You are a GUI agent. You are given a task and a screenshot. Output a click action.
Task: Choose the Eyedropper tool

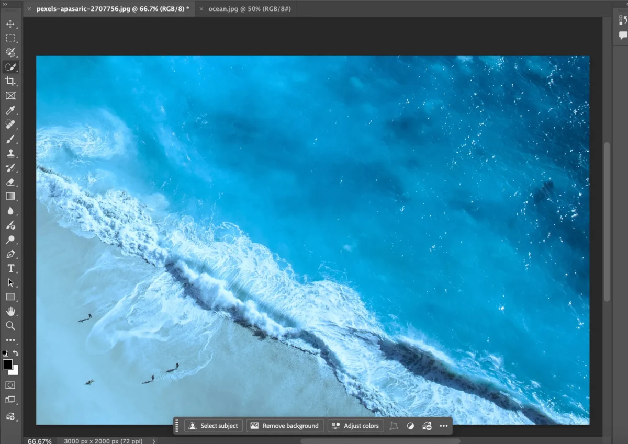[x=10, y=110]
